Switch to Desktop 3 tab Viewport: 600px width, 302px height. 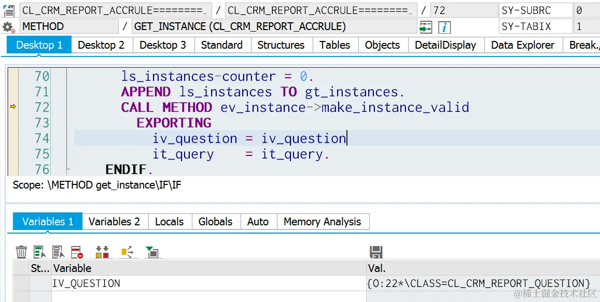[x=163, y=45]
